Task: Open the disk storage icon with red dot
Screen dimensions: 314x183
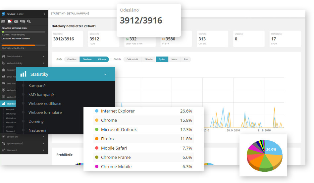Action: [x=10, y=22]
